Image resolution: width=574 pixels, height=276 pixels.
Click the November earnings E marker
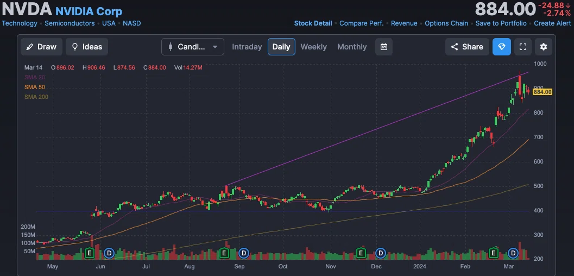pyautogui.click(x=361, y=253)
